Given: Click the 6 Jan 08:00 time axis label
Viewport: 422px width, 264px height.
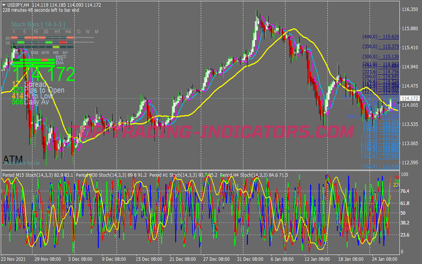Looking at the screenshot, I should (x=282, y=259).
